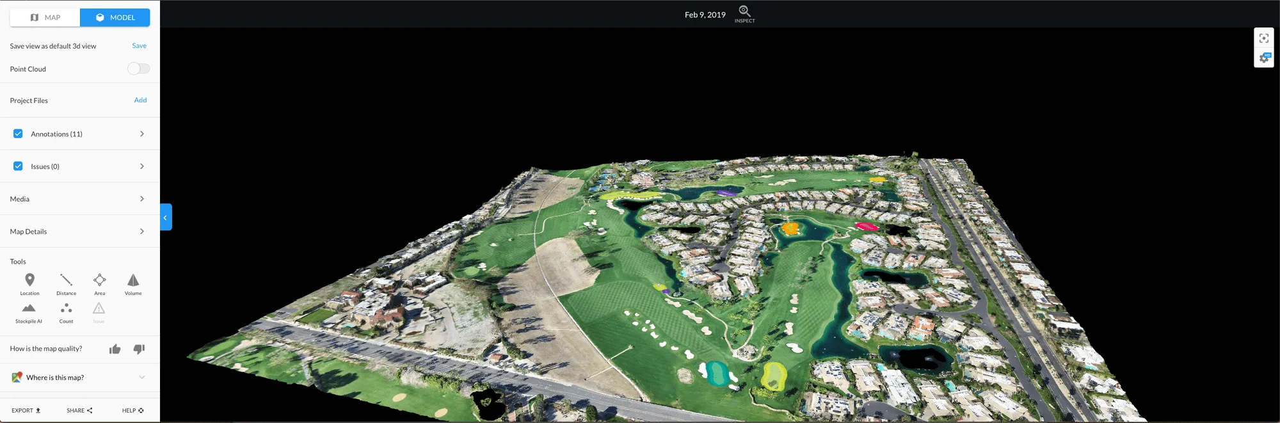
Task: Click Add next to Project Files
Action: tap(140, 100)
